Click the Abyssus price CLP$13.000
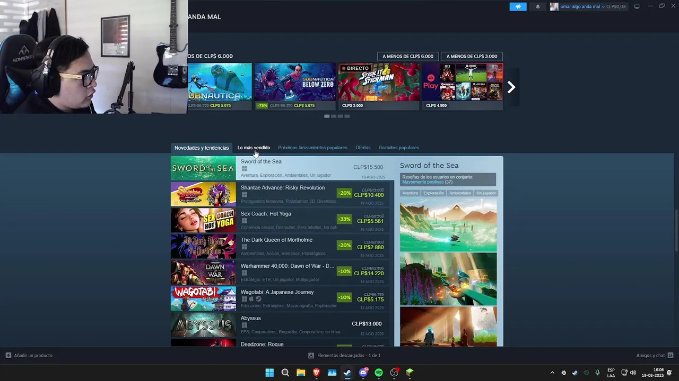Image resolution: width=679 pixels, height=381 pixels. click(x=367, y=324)
